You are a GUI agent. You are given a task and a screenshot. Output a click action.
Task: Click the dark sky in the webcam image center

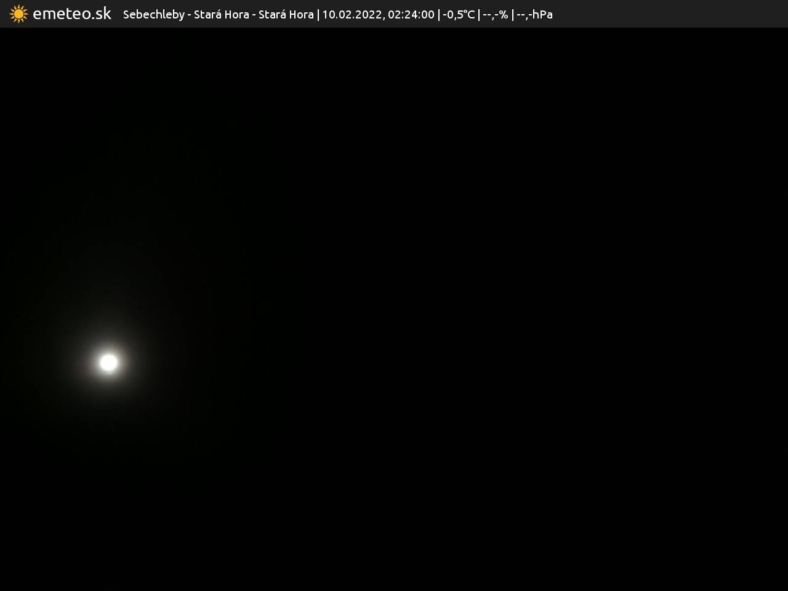[394, 308]
